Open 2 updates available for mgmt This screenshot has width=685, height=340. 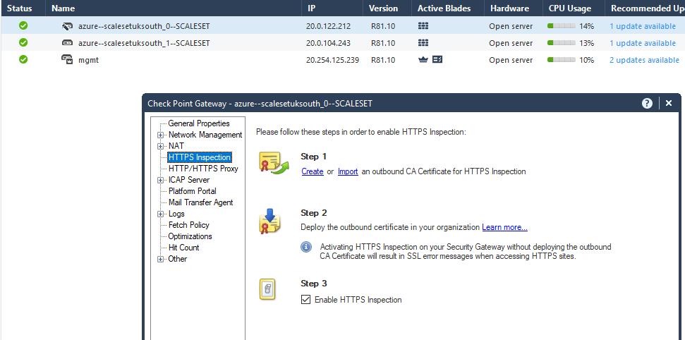coord(644,60)
